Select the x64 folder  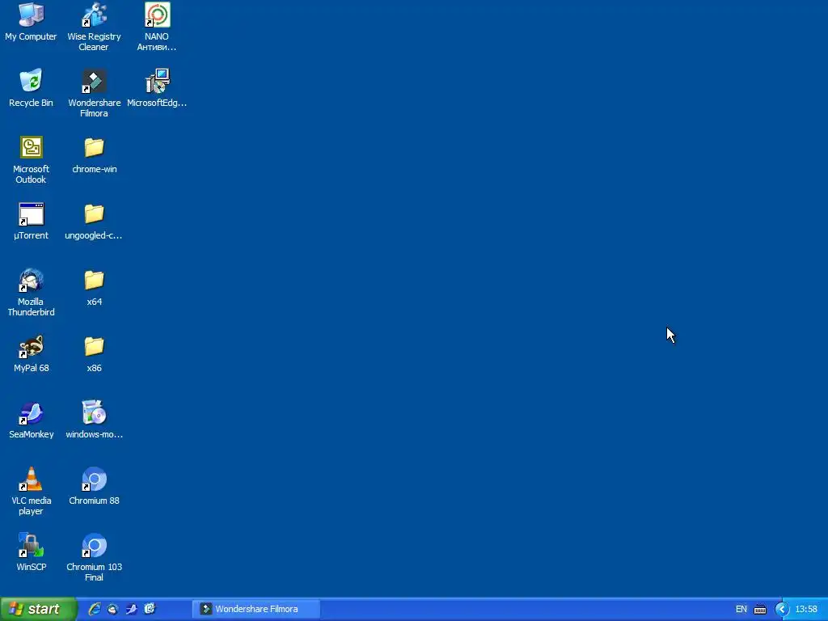point(94,288)
